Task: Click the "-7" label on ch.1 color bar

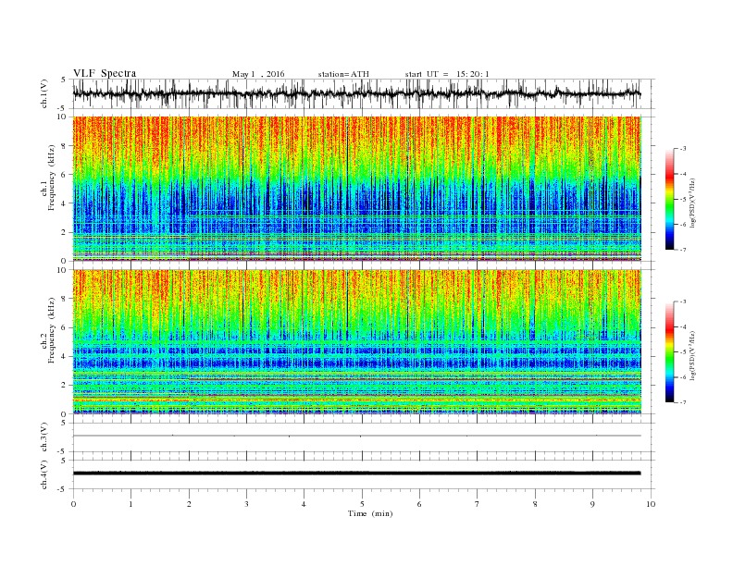Action: click(683, 250)
